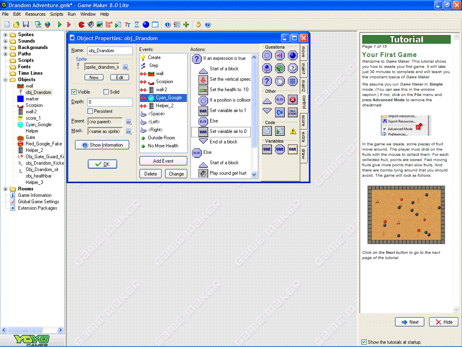This screenshot has width=462, height=347.
Task: Expand the Sprites folder
Action: [5, 35]
